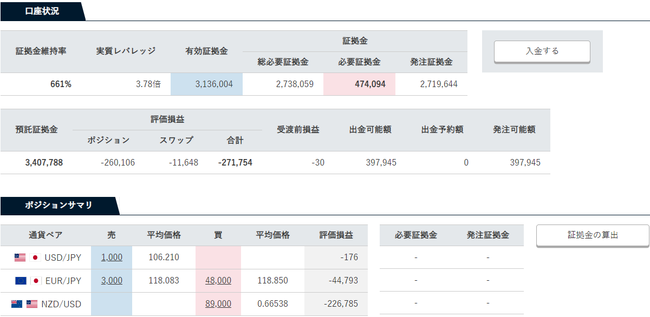Click the total P/L value -271,754
Screen dimensions: 650x317
click(235, 162)
